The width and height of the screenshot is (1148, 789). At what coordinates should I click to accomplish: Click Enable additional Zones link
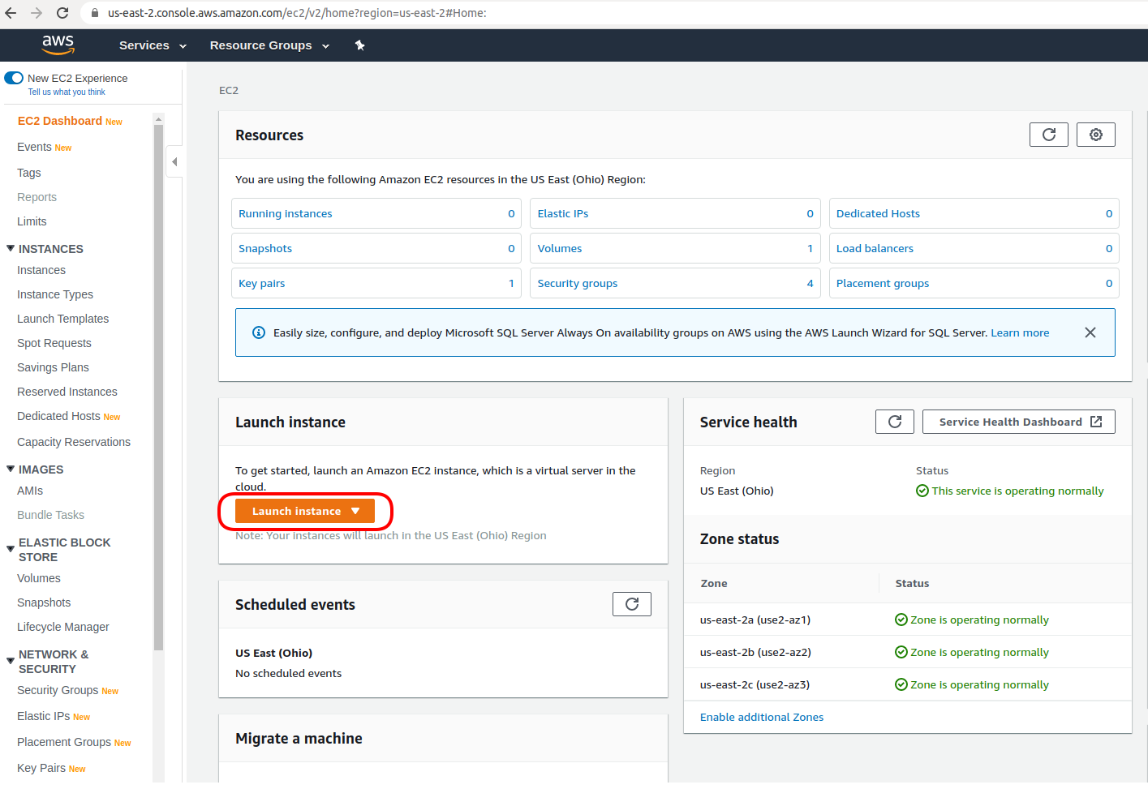point(762,717)
